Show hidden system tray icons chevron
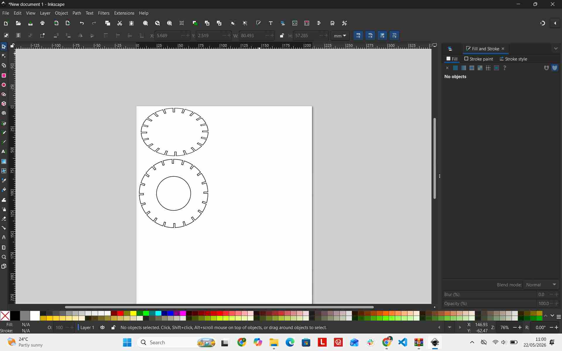This screenshot has height=351, width=562. pos(472,342)
